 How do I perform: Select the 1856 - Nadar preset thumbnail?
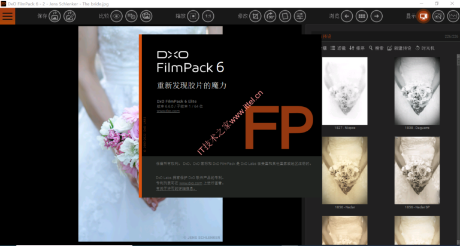pos(345,170)
